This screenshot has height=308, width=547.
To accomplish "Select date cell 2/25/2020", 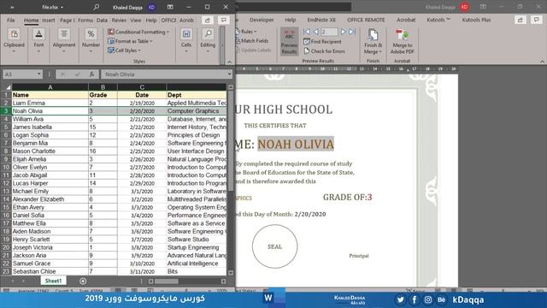I will click(x=142, y=151).
